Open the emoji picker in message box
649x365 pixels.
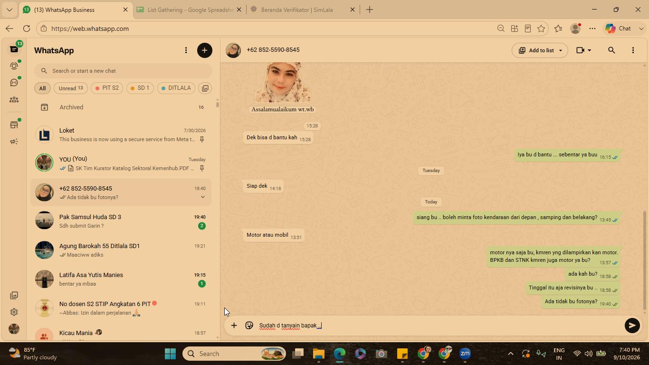(x=249, y=326)
